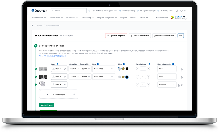Open the shopping cart icon

(x=185, y=11)
